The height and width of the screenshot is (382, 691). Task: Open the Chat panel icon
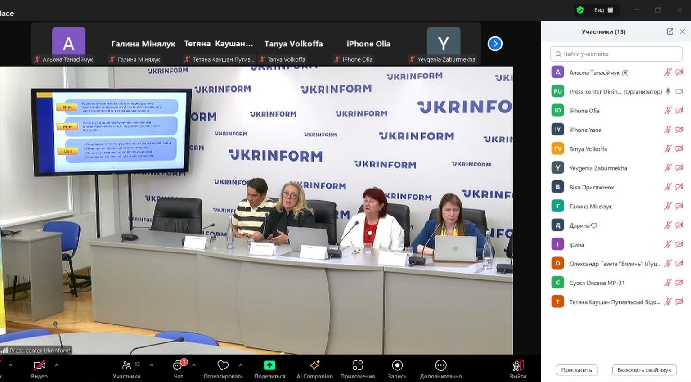[x=178, y=365]
